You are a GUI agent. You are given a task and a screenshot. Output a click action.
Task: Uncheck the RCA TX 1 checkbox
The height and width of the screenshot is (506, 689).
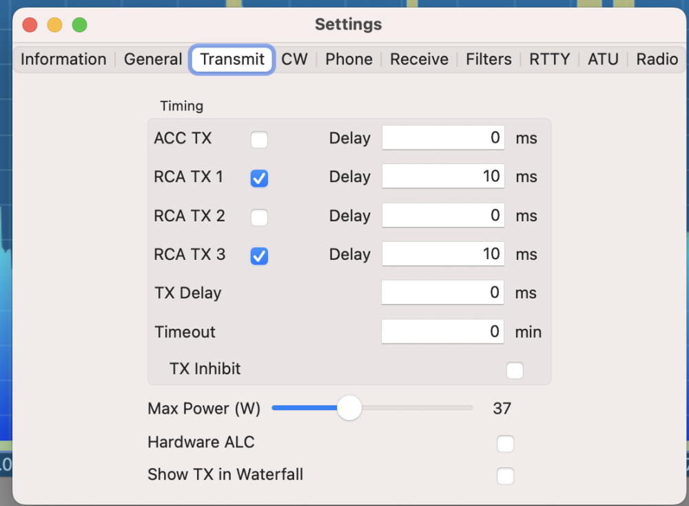259,179
